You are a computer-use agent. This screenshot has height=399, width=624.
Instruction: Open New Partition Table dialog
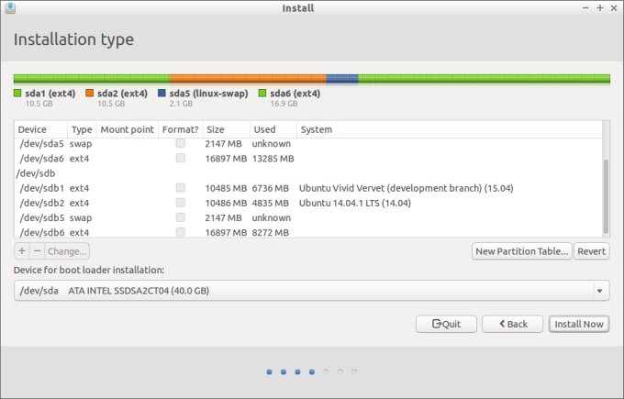coord(521,250)
